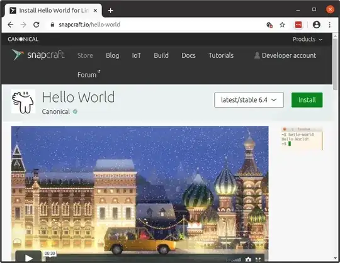Click the green Install button

click(x=307, y=100)
